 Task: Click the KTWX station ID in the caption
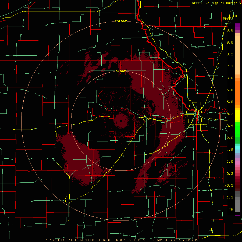tap(157, 240)
